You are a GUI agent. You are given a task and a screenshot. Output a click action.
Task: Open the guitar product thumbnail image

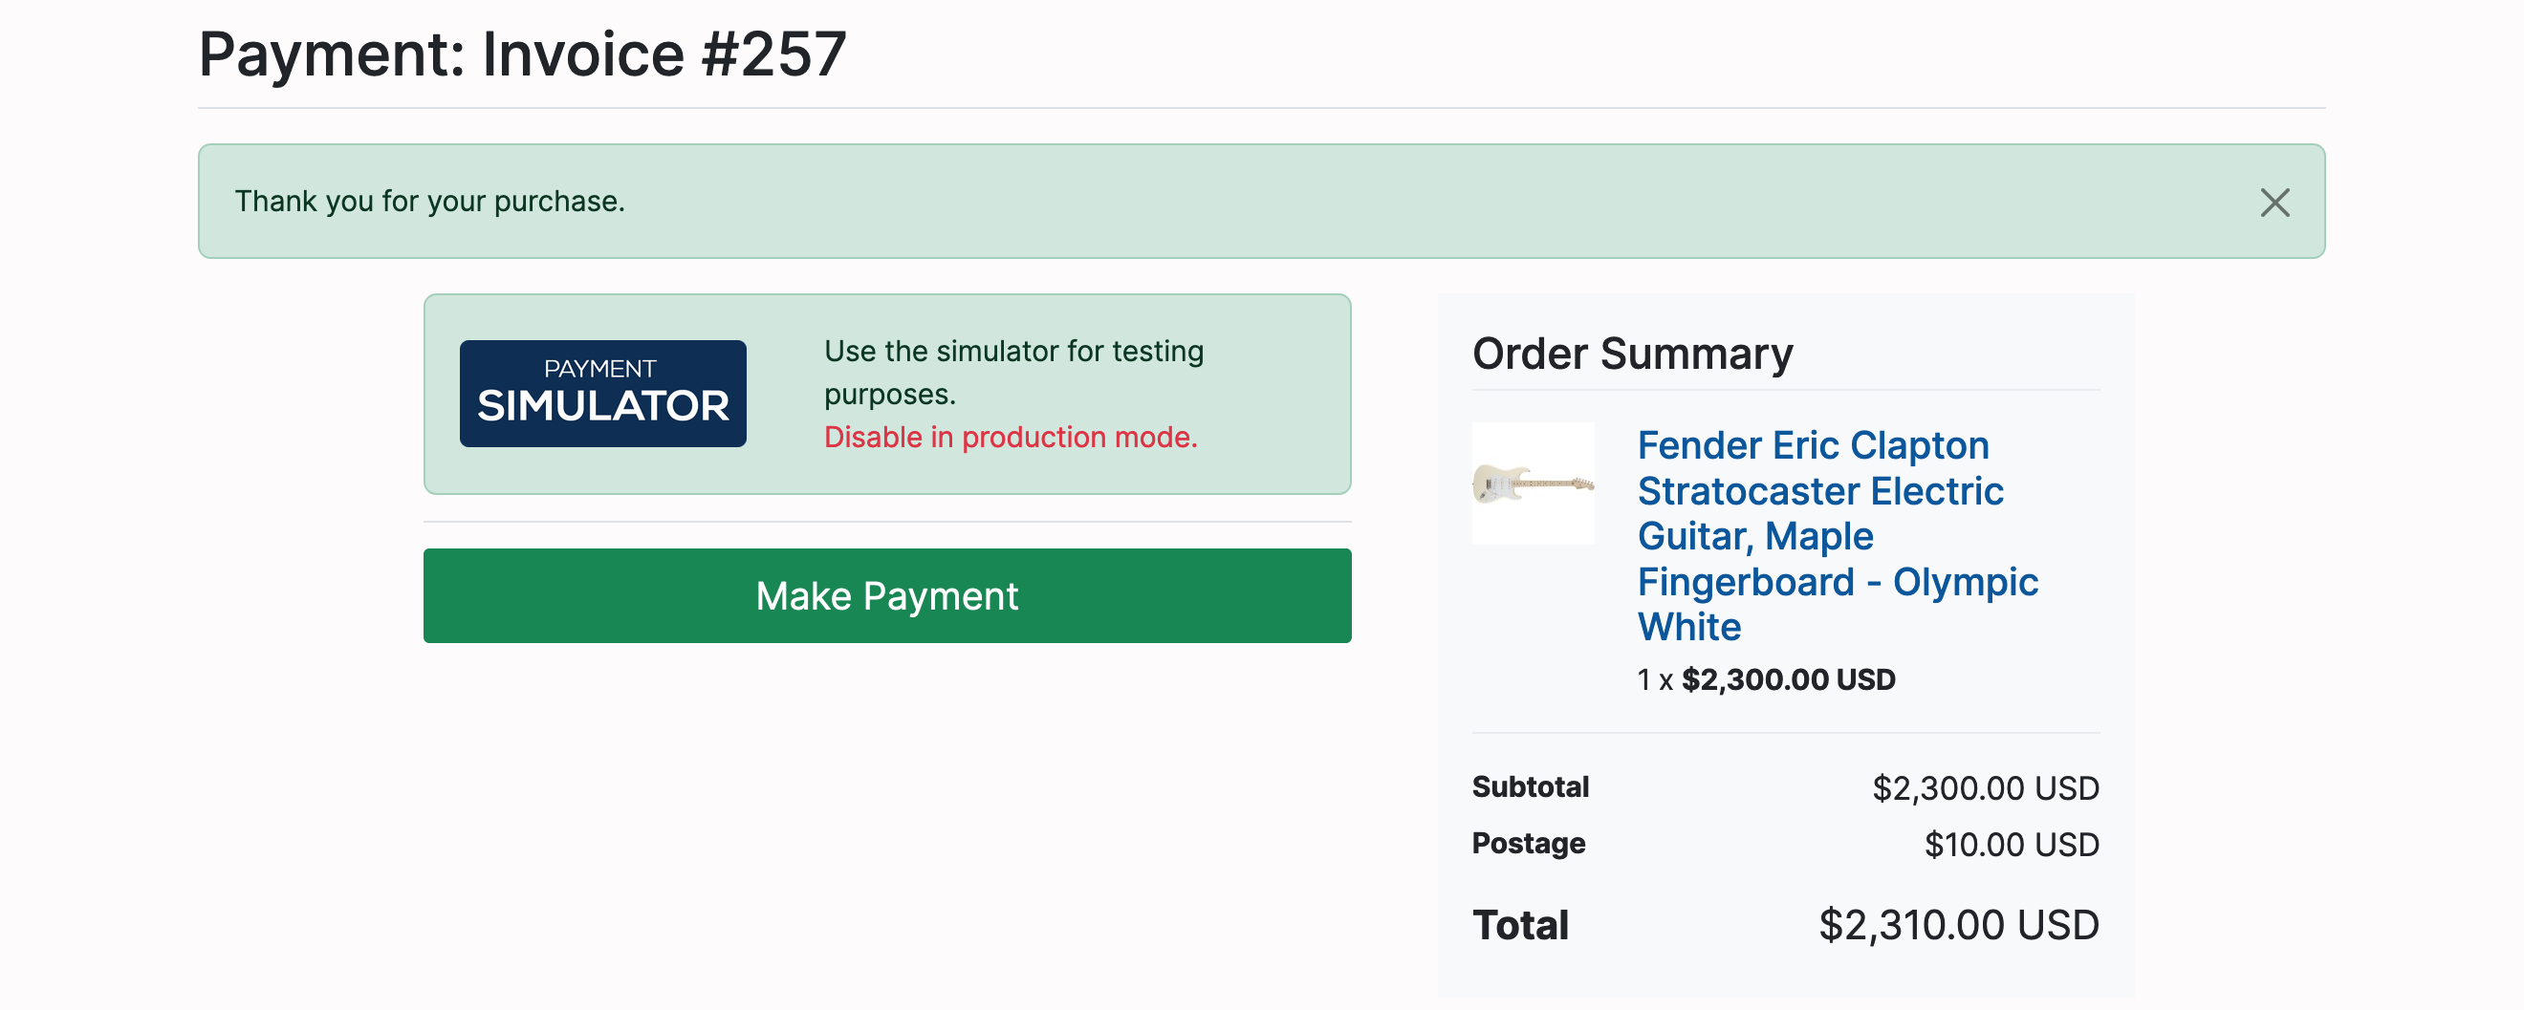pyautogui.click(x=1533, y=484)
